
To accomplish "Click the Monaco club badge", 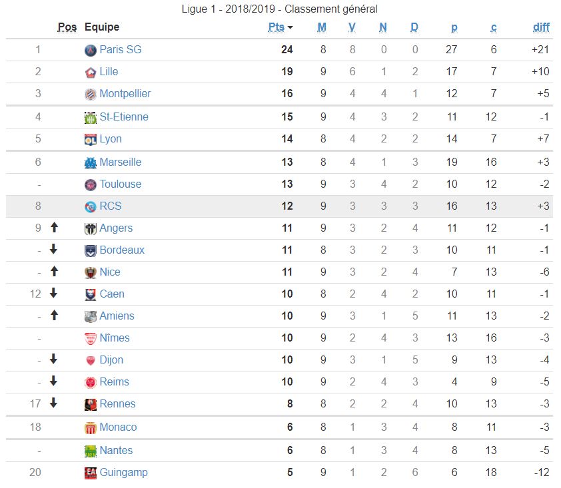I will (x=91, y=427).
